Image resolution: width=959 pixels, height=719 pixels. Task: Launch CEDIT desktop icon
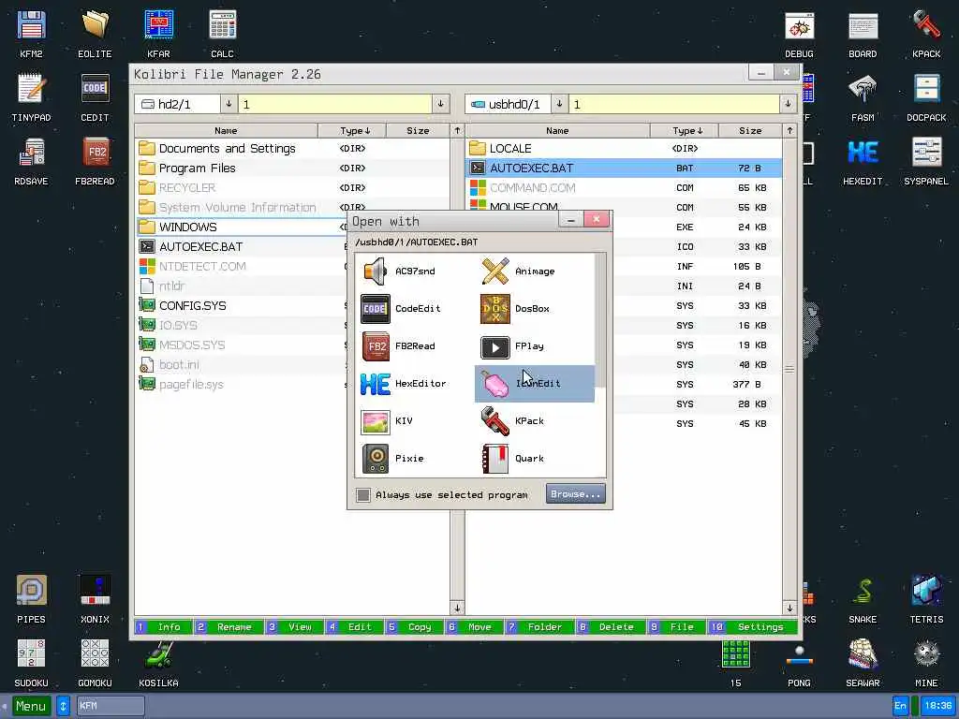point(95,97)
